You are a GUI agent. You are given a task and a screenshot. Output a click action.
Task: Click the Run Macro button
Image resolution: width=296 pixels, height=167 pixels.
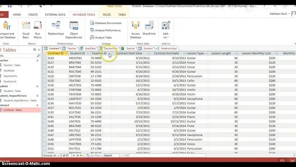pyautogui.click(x=37, y=30)
